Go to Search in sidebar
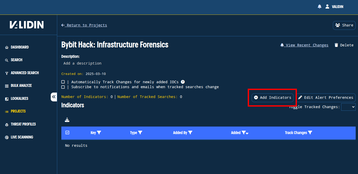This screenshot has width=358, height=174. click(14, 60)
